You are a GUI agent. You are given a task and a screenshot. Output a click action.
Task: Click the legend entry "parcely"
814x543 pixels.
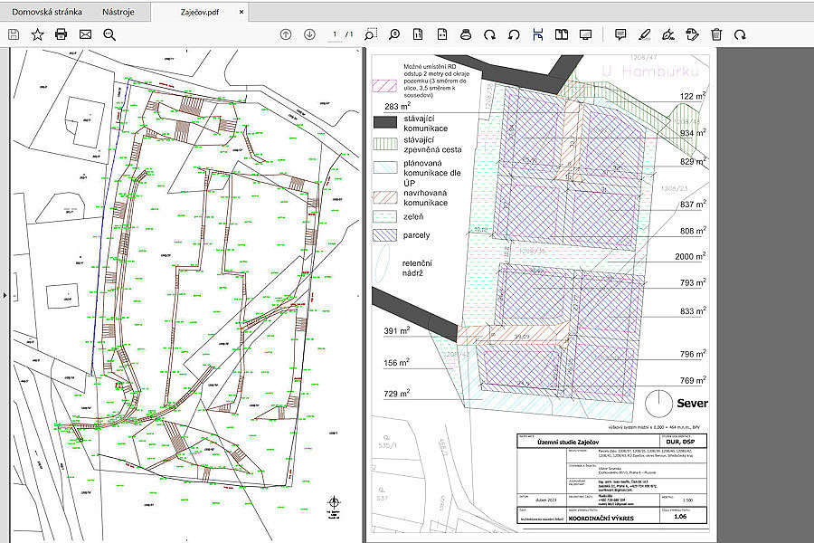pos(416,235)
